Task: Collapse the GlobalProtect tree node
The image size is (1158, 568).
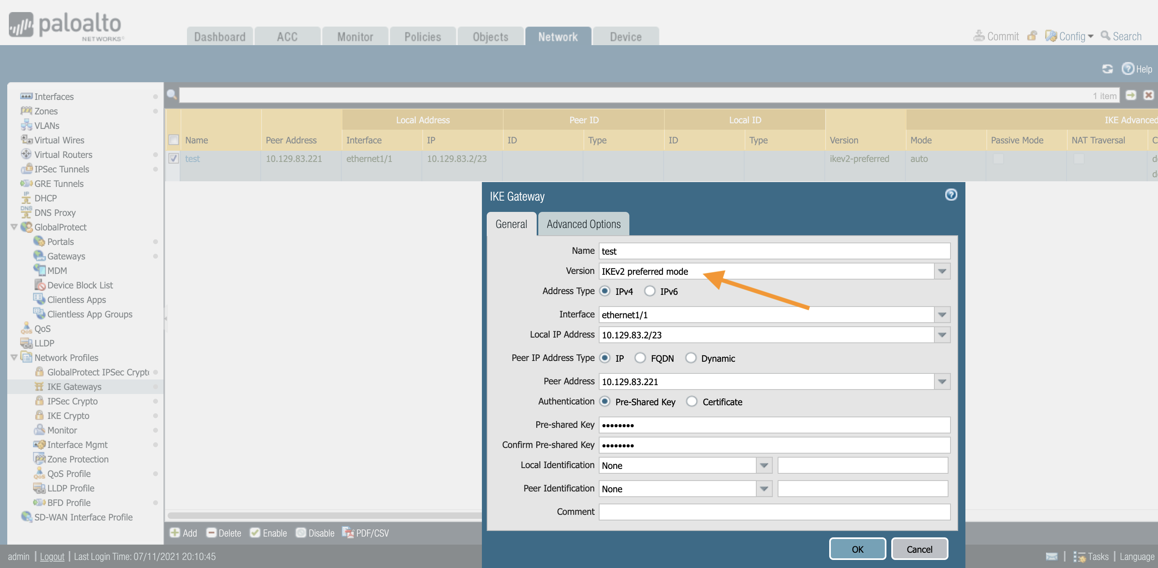Action: [x=14, y=227]
